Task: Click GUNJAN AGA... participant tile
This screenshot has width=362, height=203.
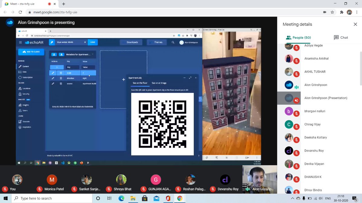Action: [x=156, y=179]
